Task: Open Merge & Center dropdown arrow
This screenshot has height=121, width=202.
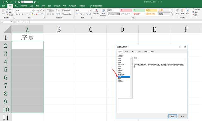Action: pyautogui.click(x=73, y=14)
